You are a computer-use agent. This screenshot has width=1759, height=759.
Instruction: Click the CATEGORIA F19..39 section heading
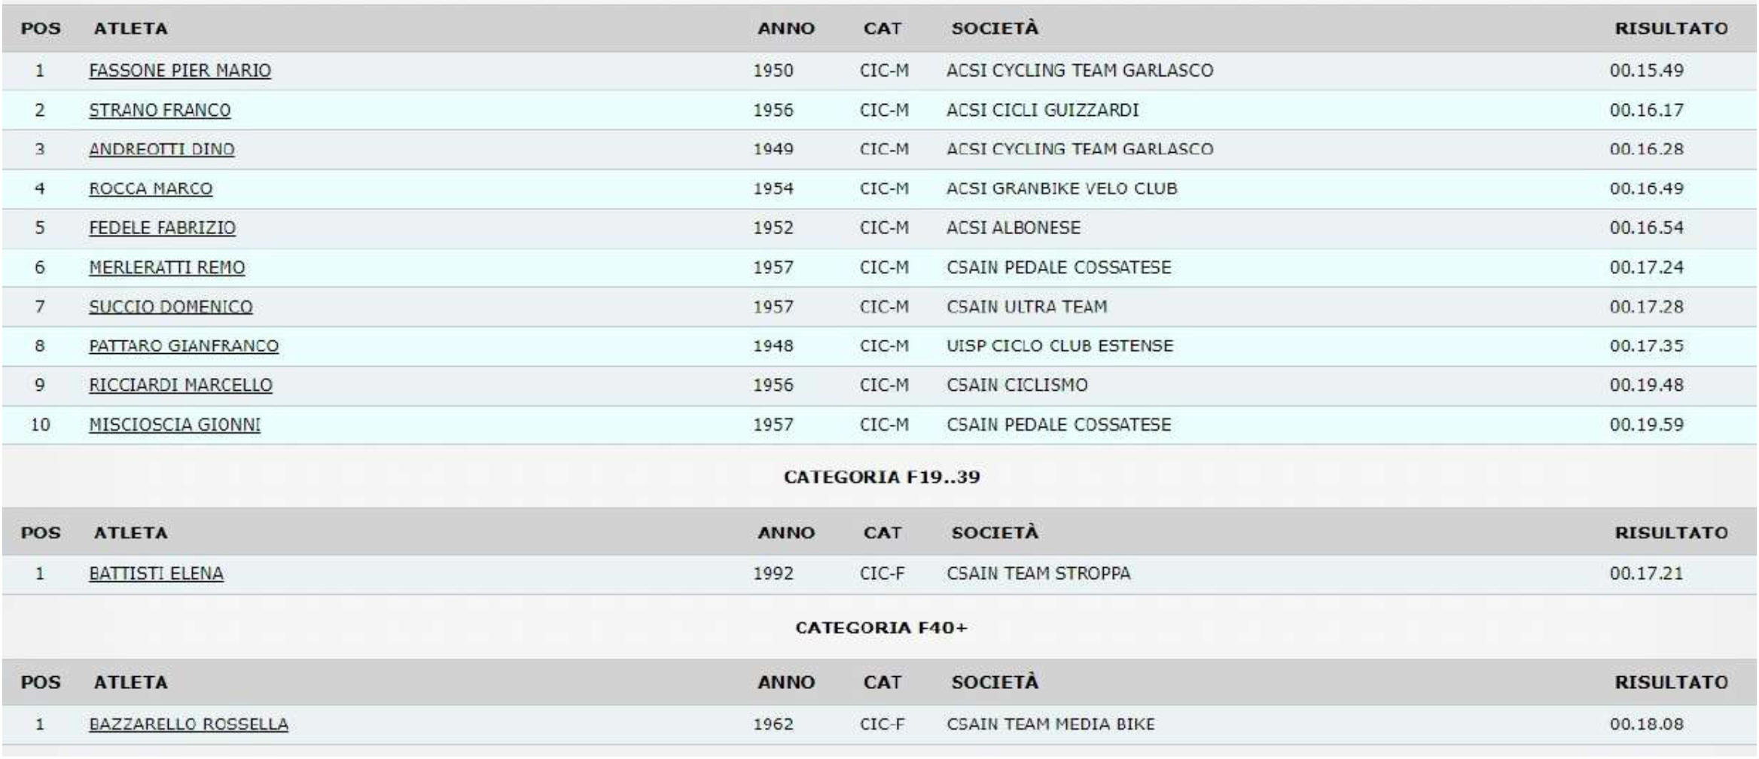[x=882, y=477]
